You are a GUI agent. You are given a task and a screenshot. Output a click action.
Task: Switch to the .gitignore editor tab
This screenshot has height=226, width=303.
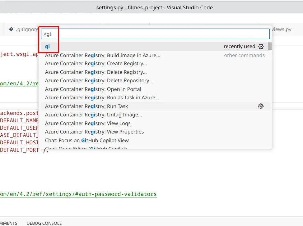24,29
